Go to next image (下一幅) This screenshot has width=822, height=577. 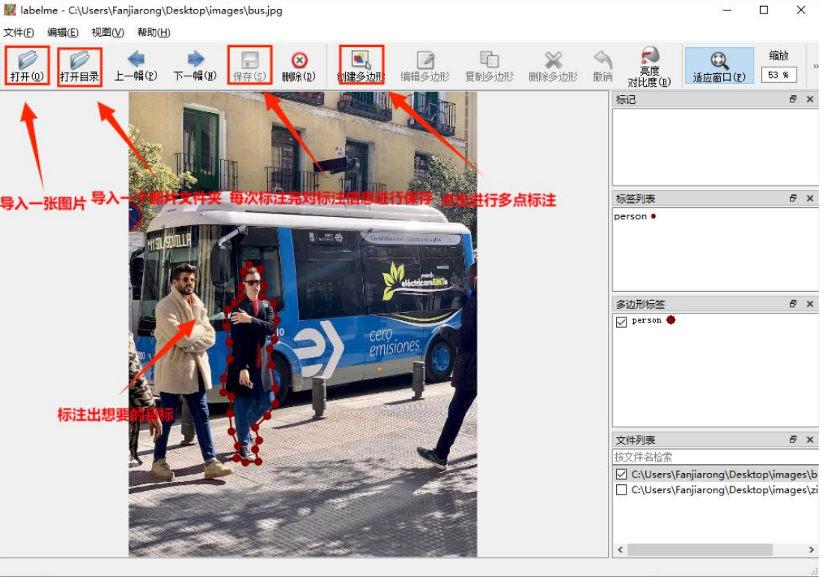195,66
